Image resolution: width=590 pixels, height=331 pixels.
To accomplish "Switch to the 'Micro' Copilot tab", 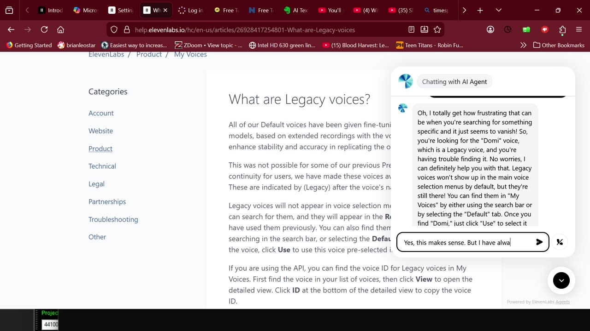I will click(x=86, y=10).
